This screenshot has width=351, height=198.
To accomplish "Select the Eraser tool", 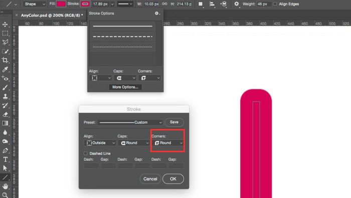I will pos(5,115).
